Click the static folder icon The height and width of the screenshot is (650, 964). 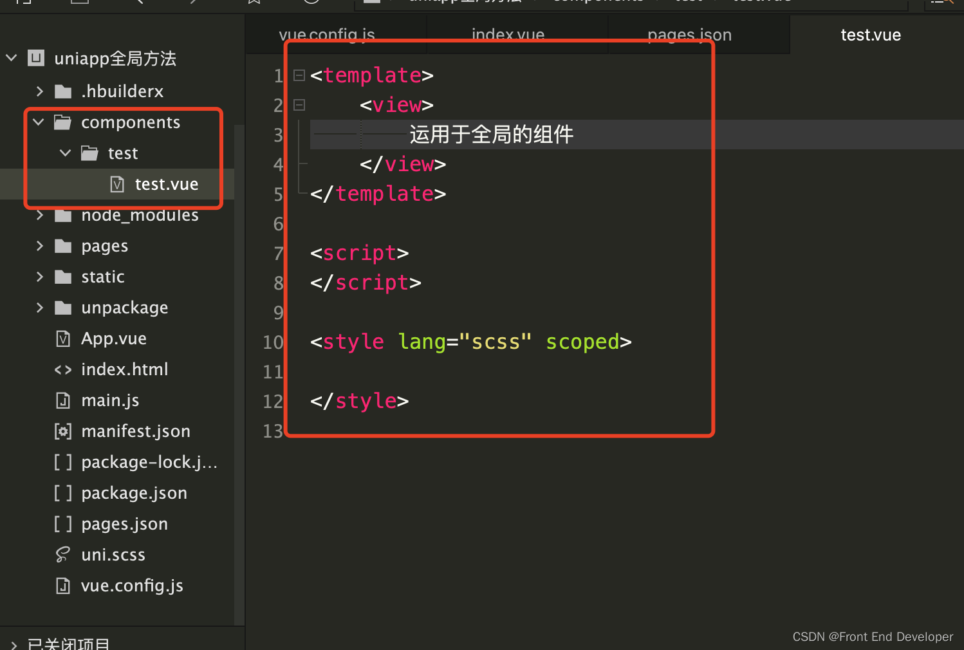point(63,277)
